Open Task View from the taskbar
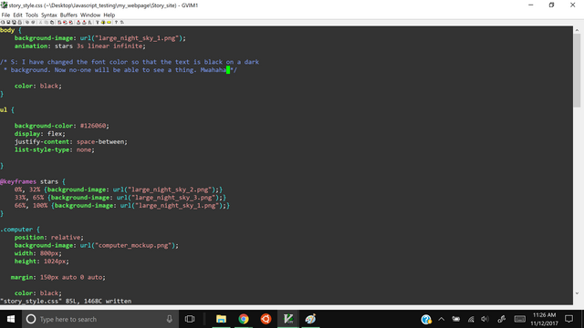Viewport: 584px width, 328px height. (x=190, y=319)
